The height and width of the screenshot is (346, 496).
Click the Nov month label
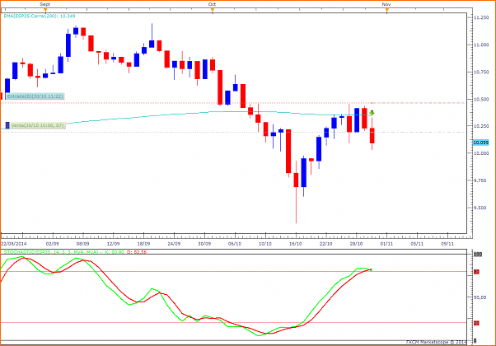click(x=386, y=4)
